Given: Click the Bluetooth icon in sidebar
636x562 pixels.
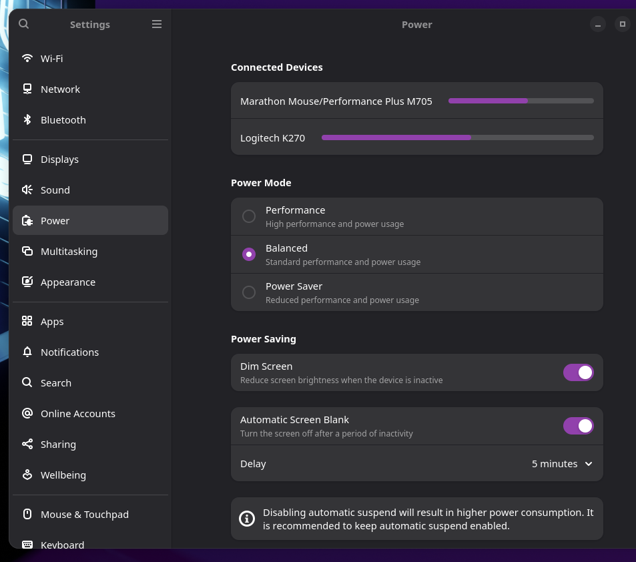Looking at the screenshot, I should pyautogui.click(x=27, y=120).
